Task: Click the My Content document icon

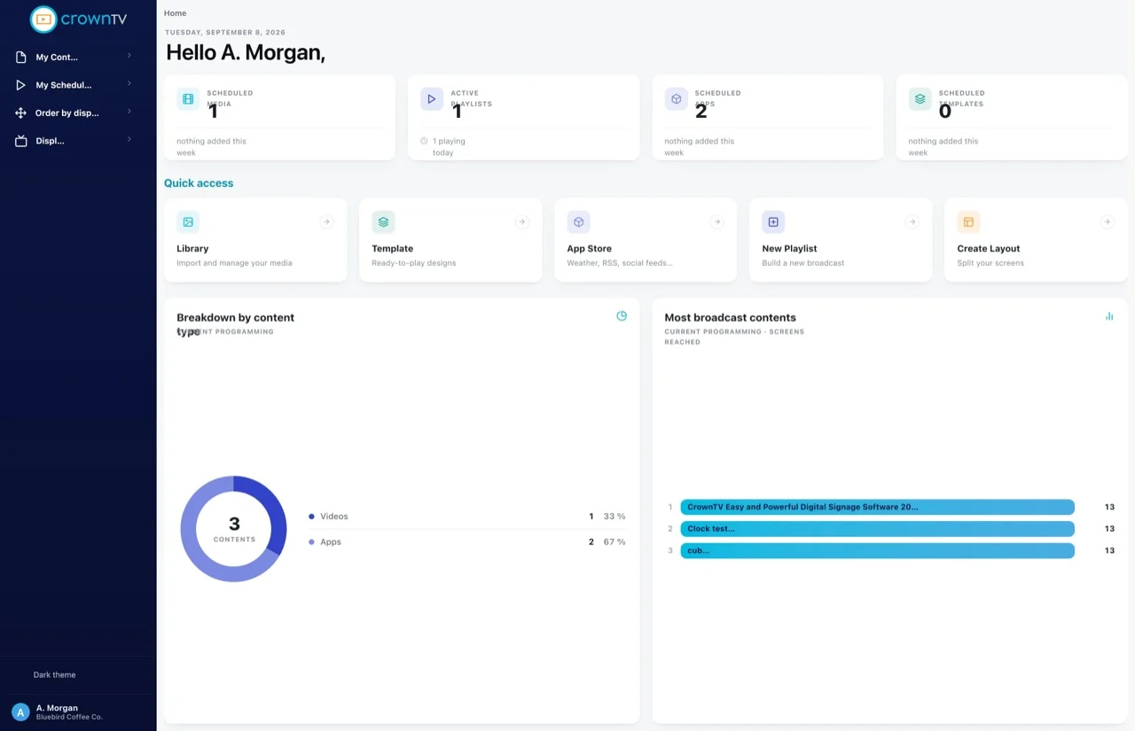Action: 21,58
